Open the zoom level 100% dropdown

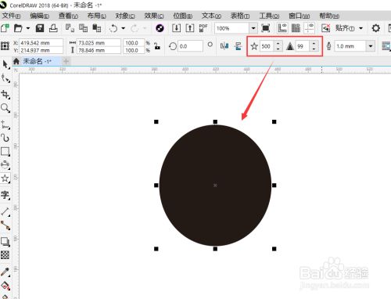click(x=253, y=28)
